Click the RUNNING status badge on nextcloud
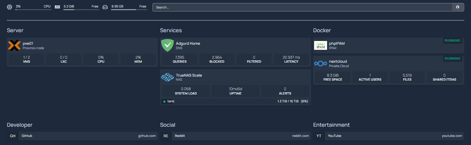The image size is (471, 145). (452, 59)
